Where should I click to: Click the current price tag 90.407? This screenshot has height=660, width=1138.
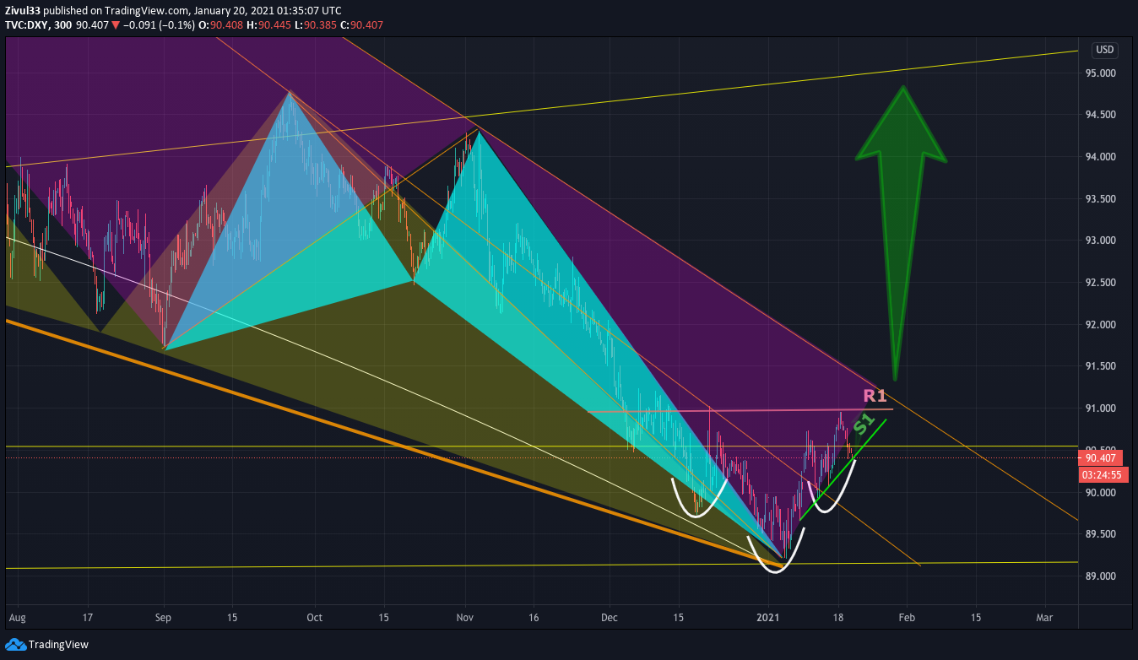click(x=1101, y=458)
